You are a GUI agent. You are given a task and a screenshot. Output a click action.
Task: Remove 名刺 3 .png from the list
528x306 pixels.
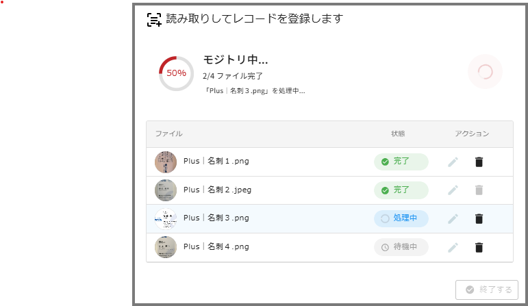click(479, 219)
